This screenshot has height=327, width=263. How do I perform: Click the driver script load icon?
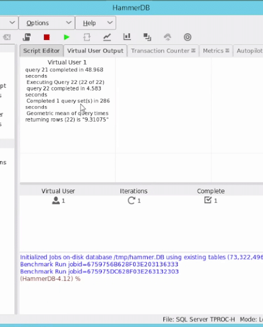coord(27,37)
